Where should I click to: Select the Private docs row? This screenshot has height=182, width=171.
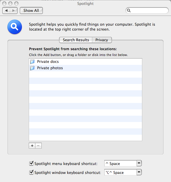tap(85, 62)
